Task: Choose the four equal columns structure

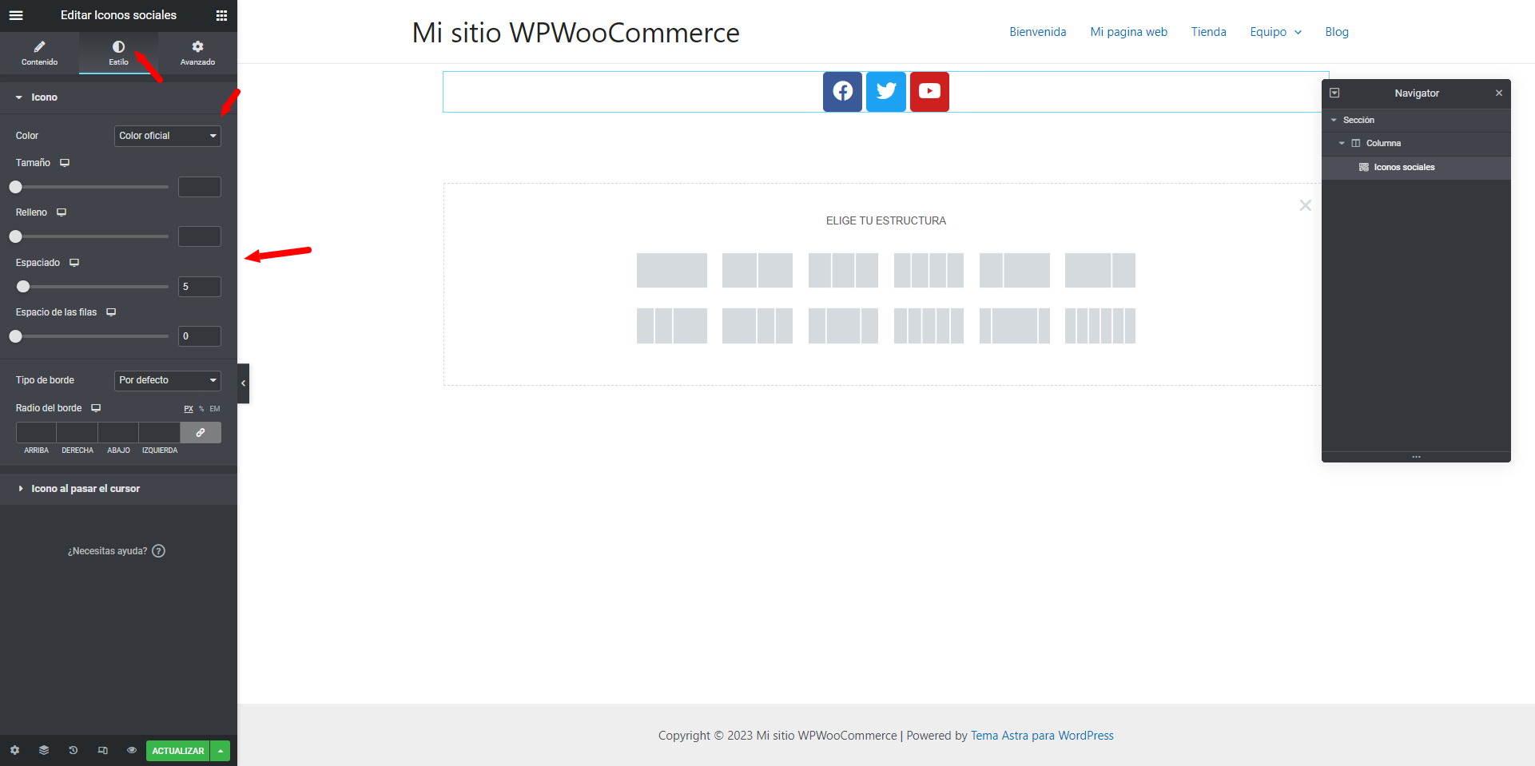Action: click(x=929, y=270)
